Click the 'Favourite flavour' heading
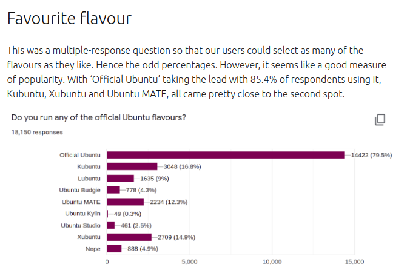The image size is (410, 279). 69,19
